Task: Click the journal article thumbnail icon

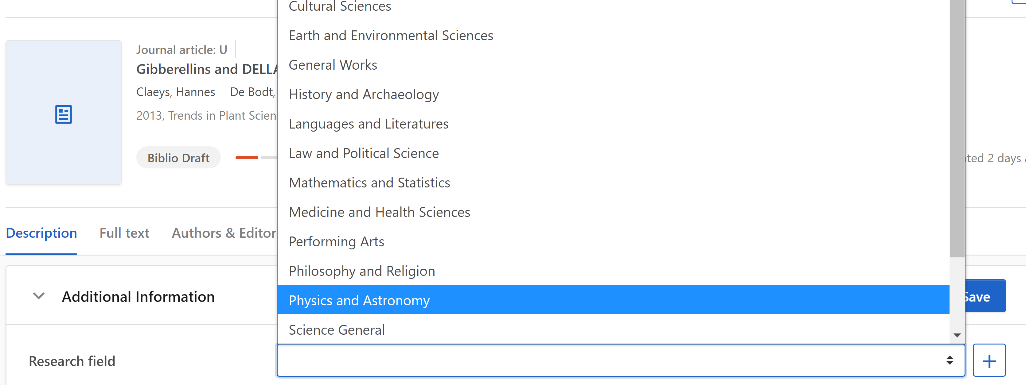Action: [x=63, y=114]
